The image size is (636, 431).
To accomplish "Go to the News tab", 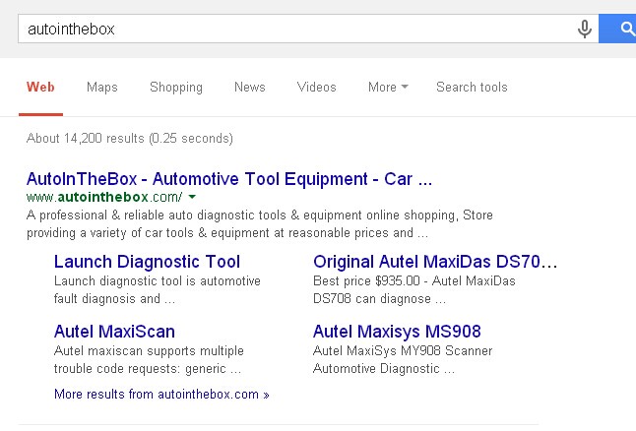I will point(249,87).
